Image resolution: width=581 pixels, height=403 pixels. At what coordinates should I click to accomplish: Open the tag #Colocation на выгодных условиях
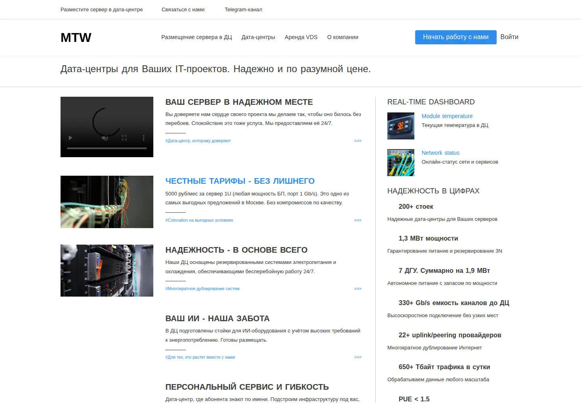pos(199,220)
